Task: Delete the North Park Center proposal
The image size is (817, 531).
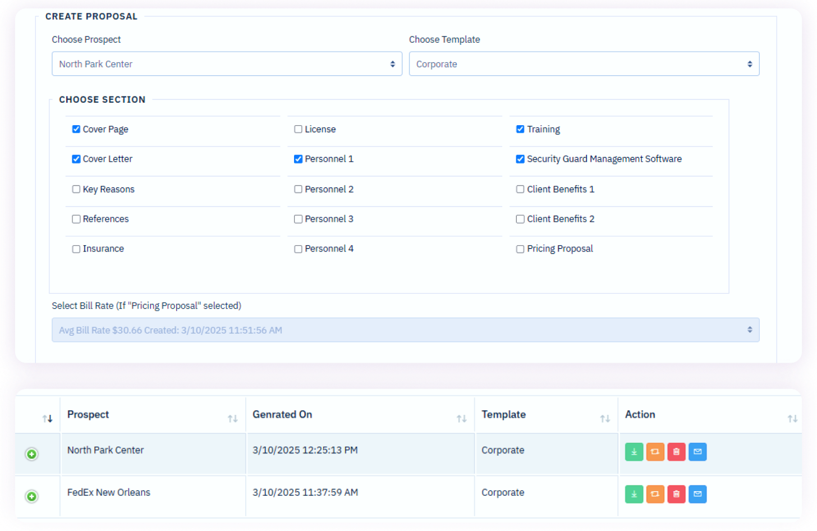Action: (x=676, y=452)
